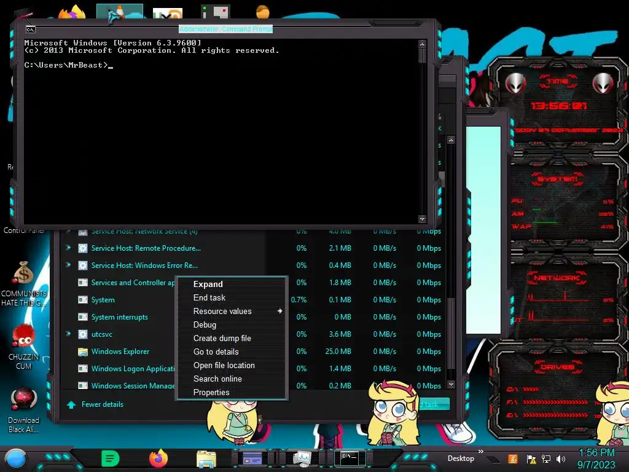Expand the Service Host: Windows Error Re... group
Viewport: 629px width, 472px height.
click(x=68, y=265)
